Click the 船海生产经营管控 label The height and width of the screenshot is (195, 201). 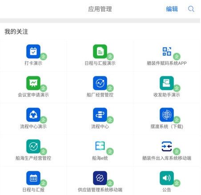33,158
